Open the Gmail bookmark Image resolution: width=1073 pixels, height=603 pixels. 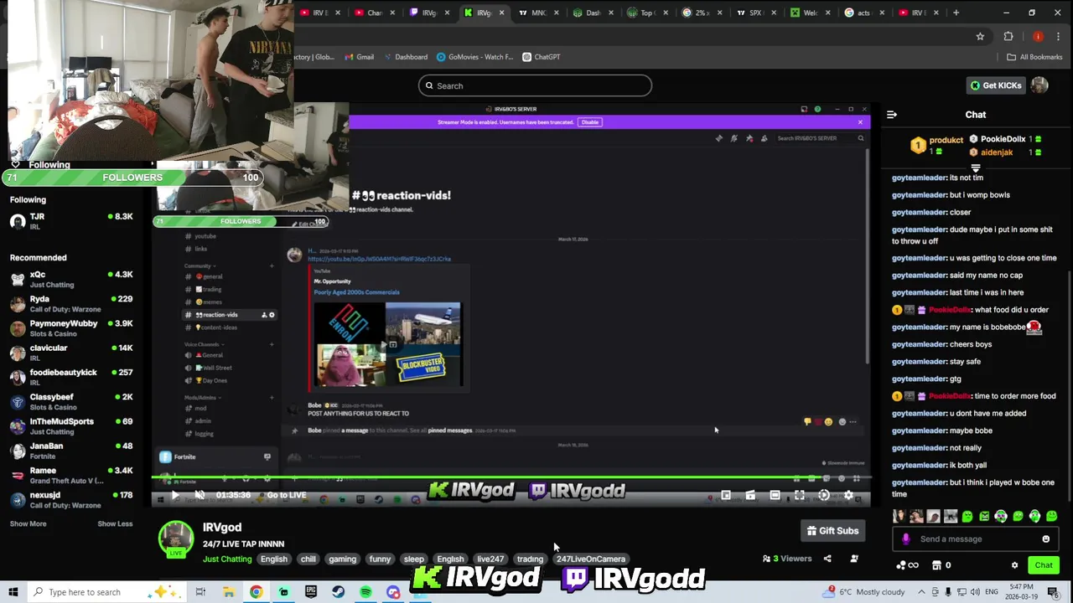click(x=358, y=57)
